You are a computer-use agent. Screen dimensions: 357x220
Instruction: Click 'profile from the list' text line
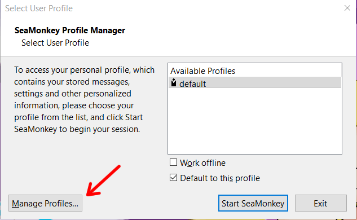(78, 117)
